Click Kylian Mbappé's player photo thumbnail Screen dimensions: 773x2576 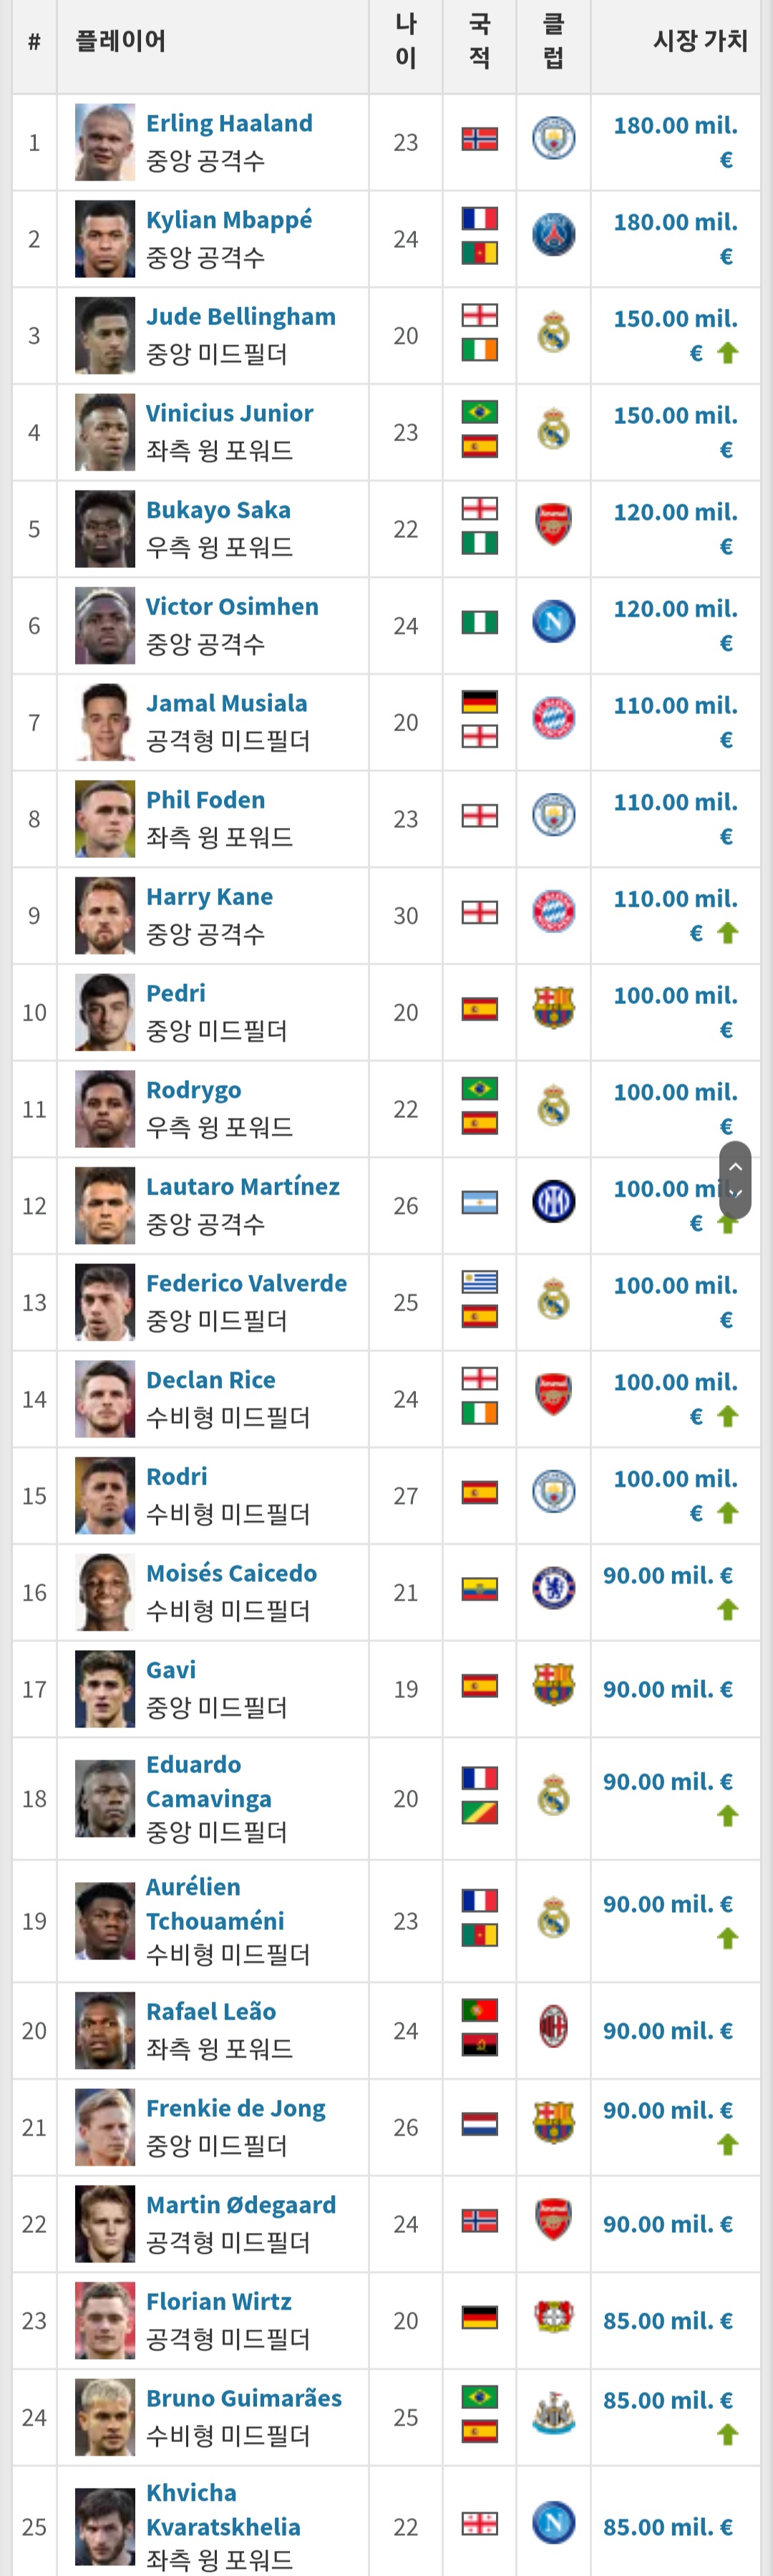click(105, 239)
